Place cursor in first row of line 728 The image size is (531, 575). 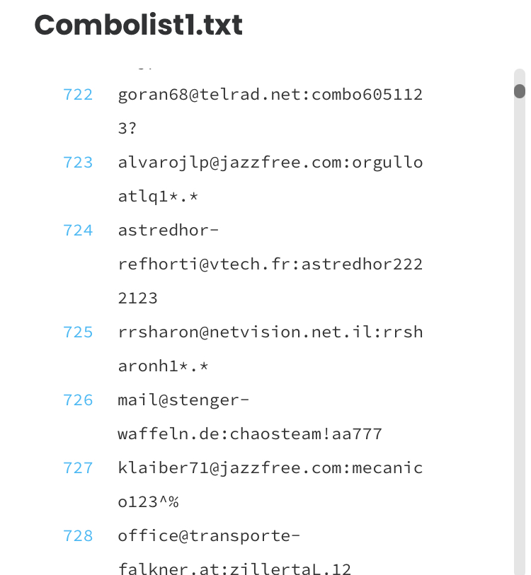point(209,536)
